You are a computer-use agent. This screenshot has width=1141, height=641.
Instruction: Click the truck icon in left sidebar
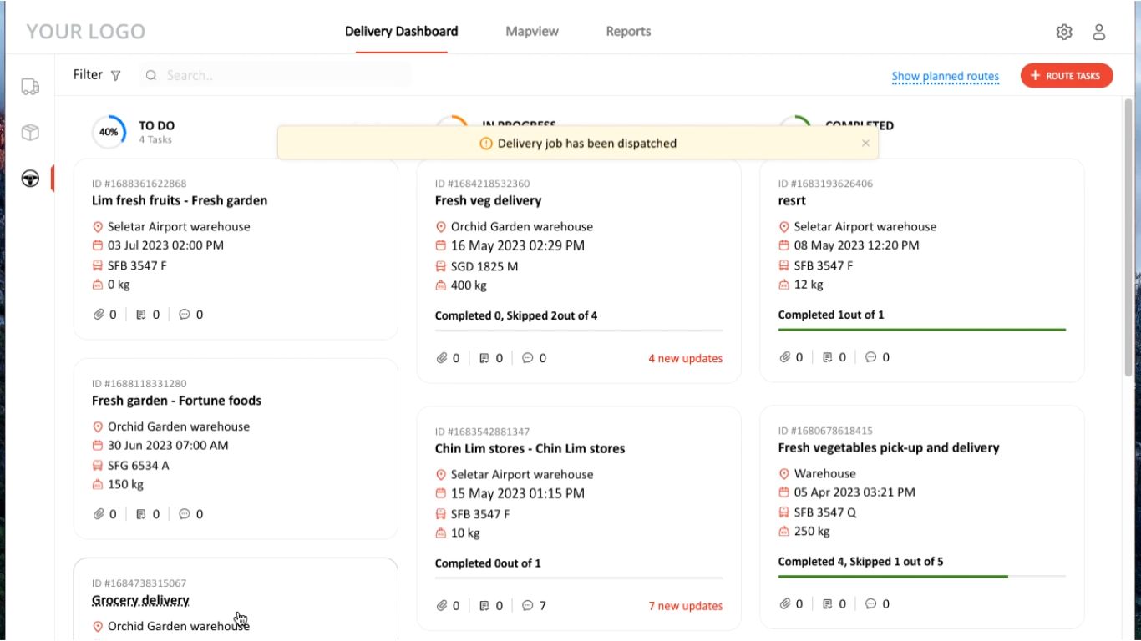tap(30, 87)
